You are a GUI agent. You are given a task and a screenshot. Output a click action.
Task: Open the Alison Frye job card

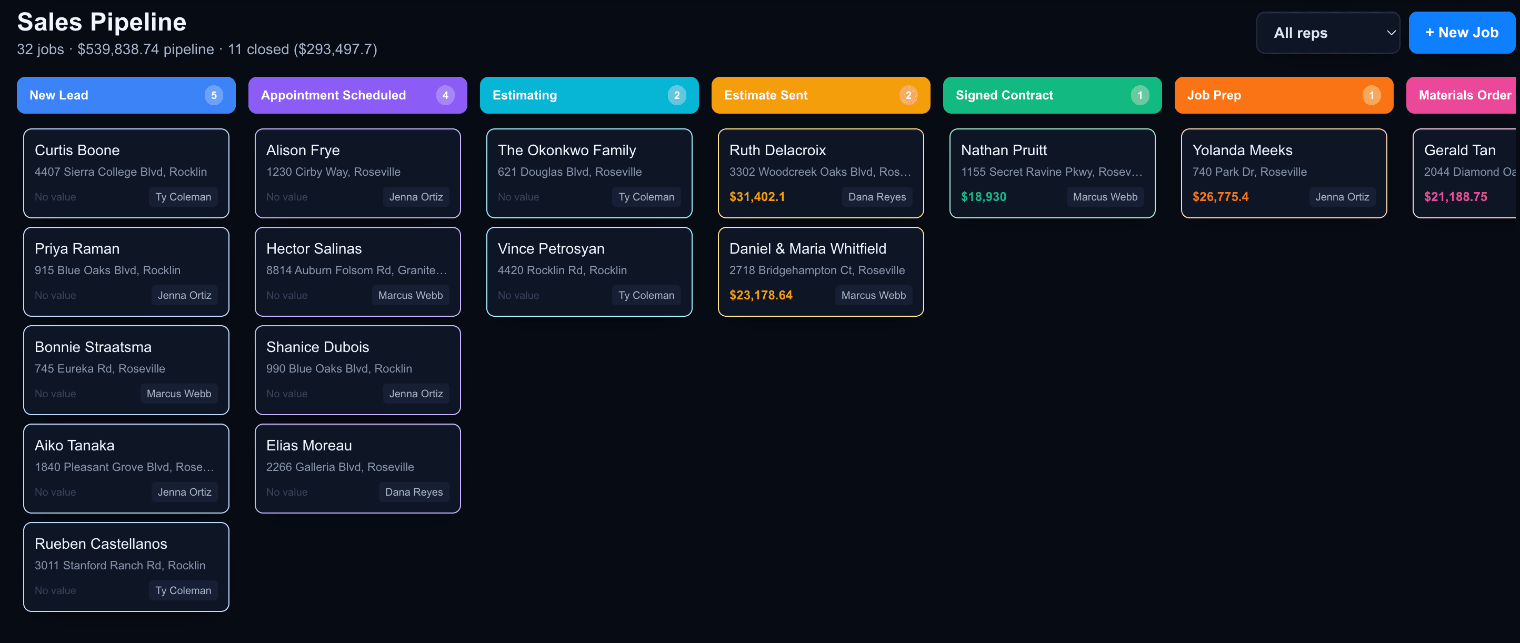357,174
